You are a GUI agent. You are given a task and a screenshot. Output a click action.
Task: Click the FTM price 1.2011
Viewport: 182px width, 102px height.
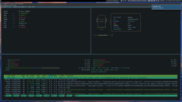pyautogui.click(x=22, y=25)
